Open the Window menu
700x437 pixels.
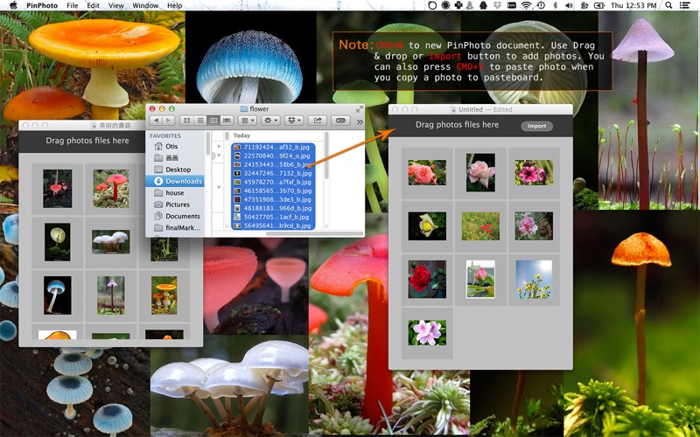coord(145,5)
